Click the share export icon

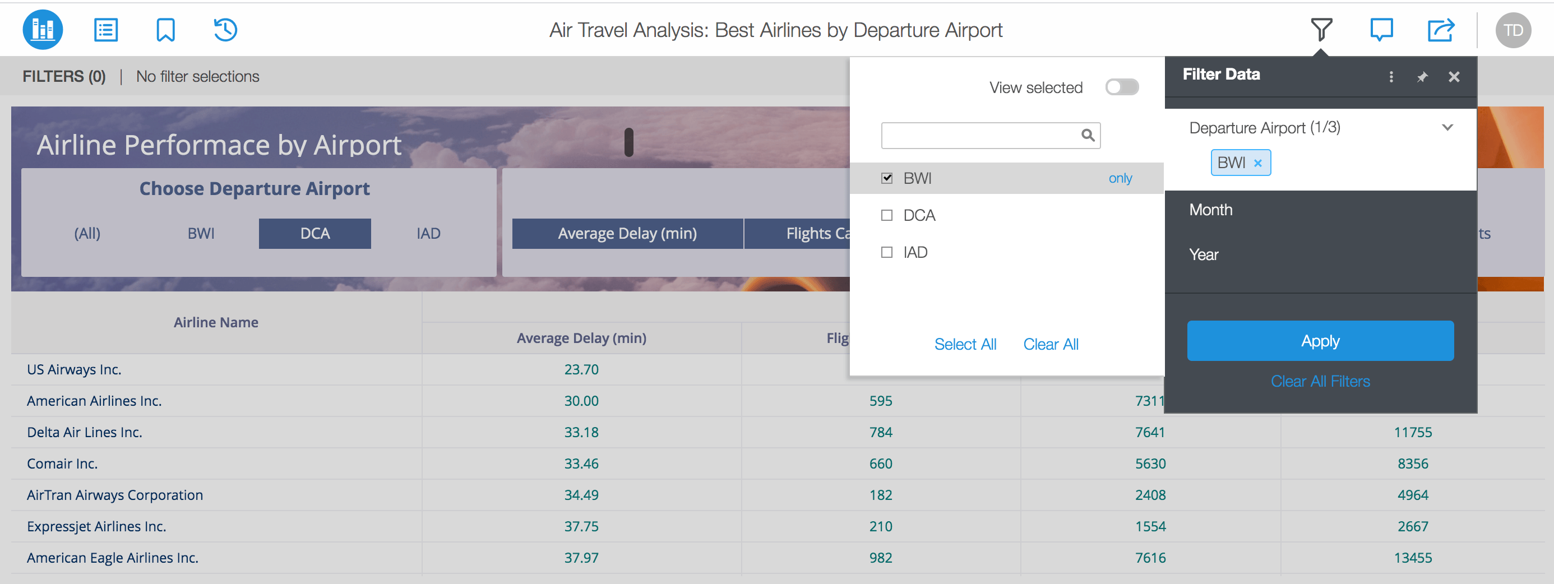click(x=1440, y=30)
